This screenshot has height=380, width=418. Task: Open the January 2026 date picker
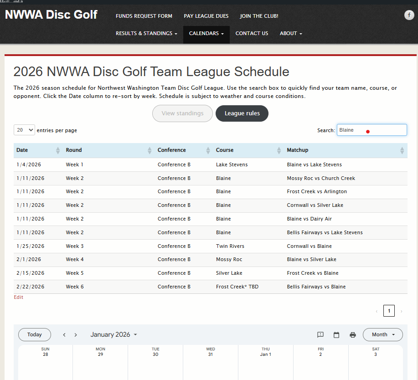114,334
